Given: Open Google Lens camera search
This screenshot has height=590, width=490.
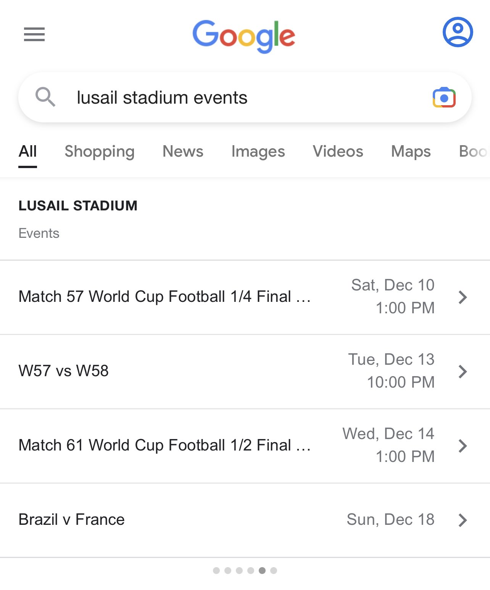Looking at the screenshot, I should pyautogui.click(x=444, y=98).
